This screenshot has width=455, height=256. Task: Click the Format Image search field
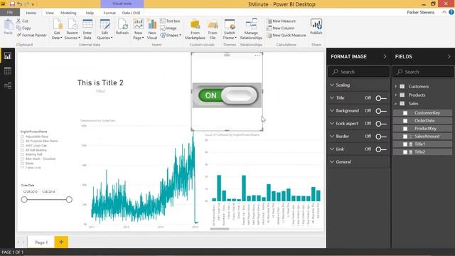[359, 72]
